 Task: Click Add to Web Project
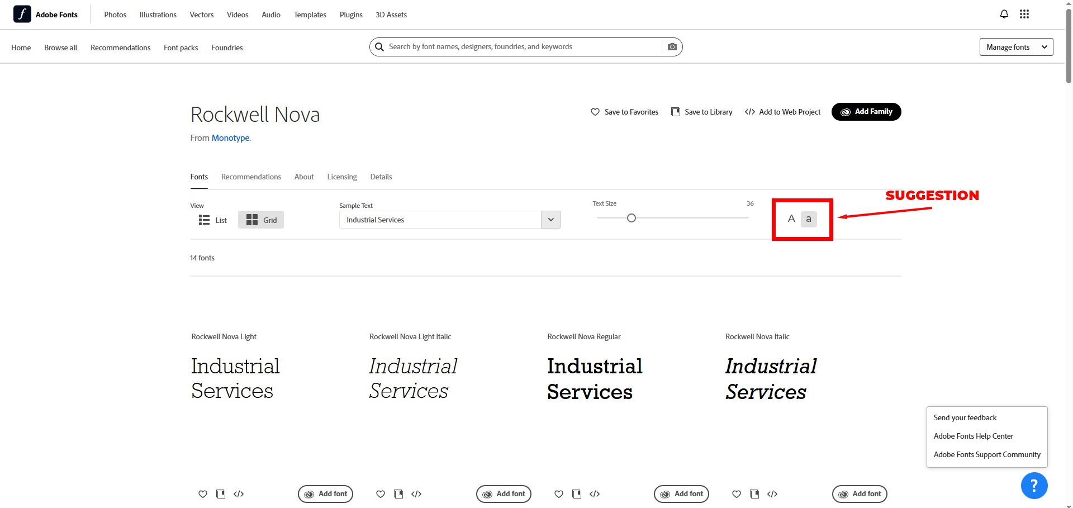(783, 112)
